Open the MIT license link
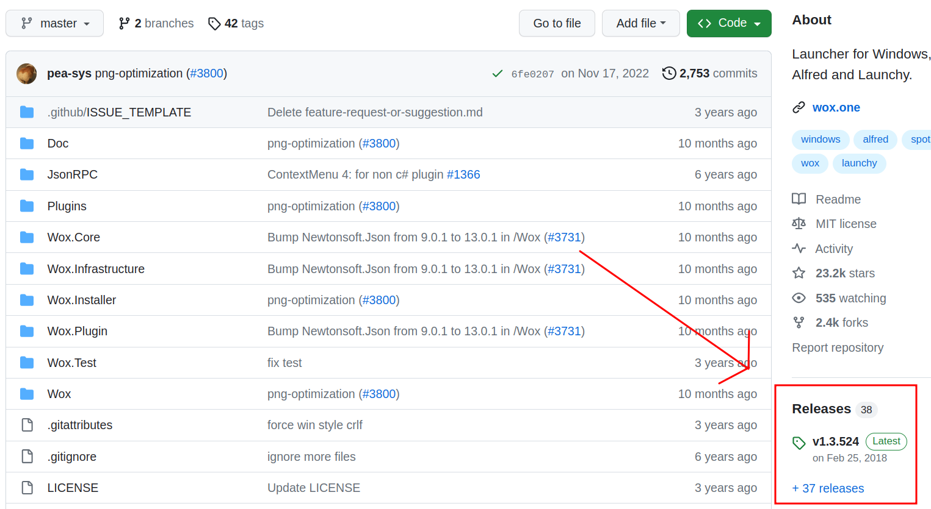The height and width of the screenshot is (509, 931). pos(846,224)
